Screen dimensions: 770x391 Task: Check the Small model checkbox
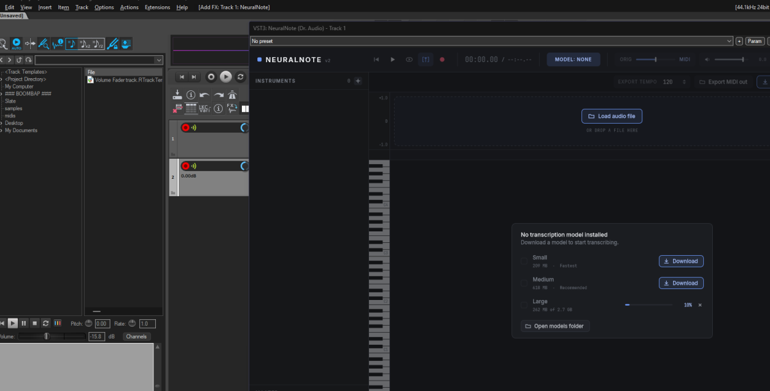524,261
